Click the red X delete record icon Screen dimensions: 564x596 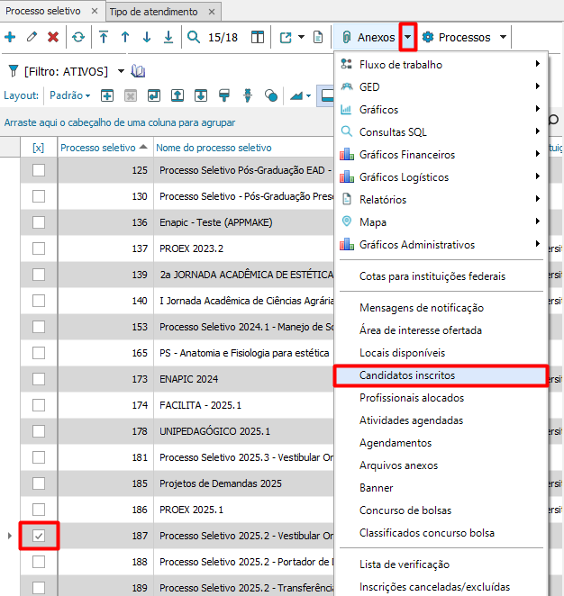53,38
